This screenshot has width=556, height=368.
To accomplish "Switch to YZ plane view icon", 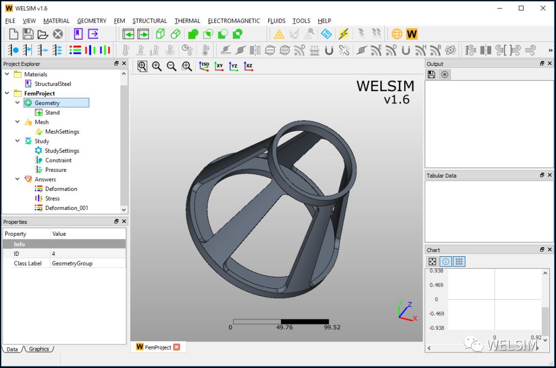I will pyautogui.click(x=234, y=66).
